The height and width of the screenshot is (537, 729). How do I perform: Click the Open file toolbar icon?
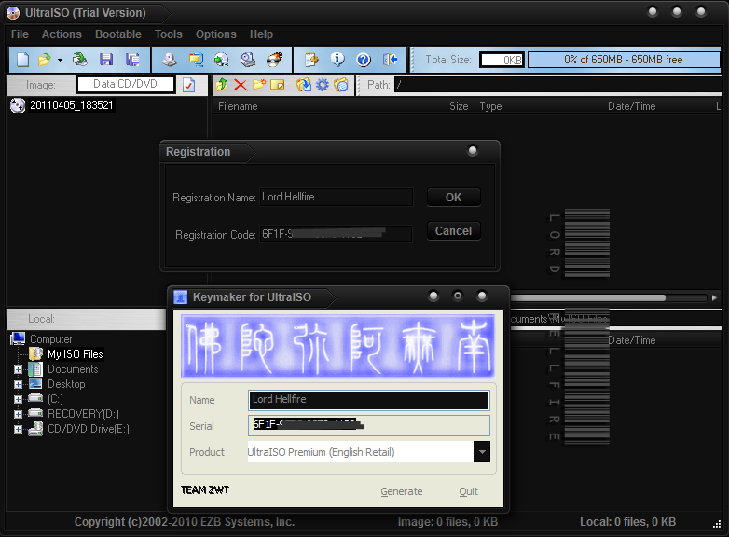[x=44, y=60]
